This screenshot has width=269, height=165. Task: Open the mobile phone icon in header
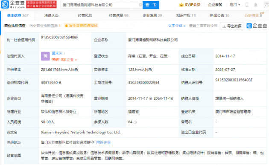coord(247,5)
